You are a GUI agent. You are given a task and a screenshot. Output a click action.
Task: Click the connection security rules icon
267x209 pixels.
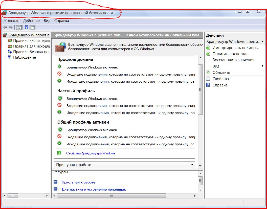(10, 52)
